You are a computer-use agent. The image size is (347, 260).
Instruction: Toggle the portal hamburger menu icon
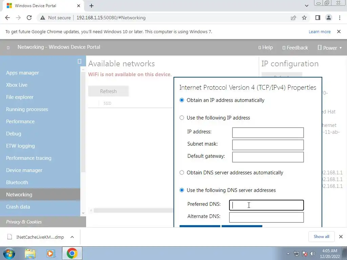8,47
